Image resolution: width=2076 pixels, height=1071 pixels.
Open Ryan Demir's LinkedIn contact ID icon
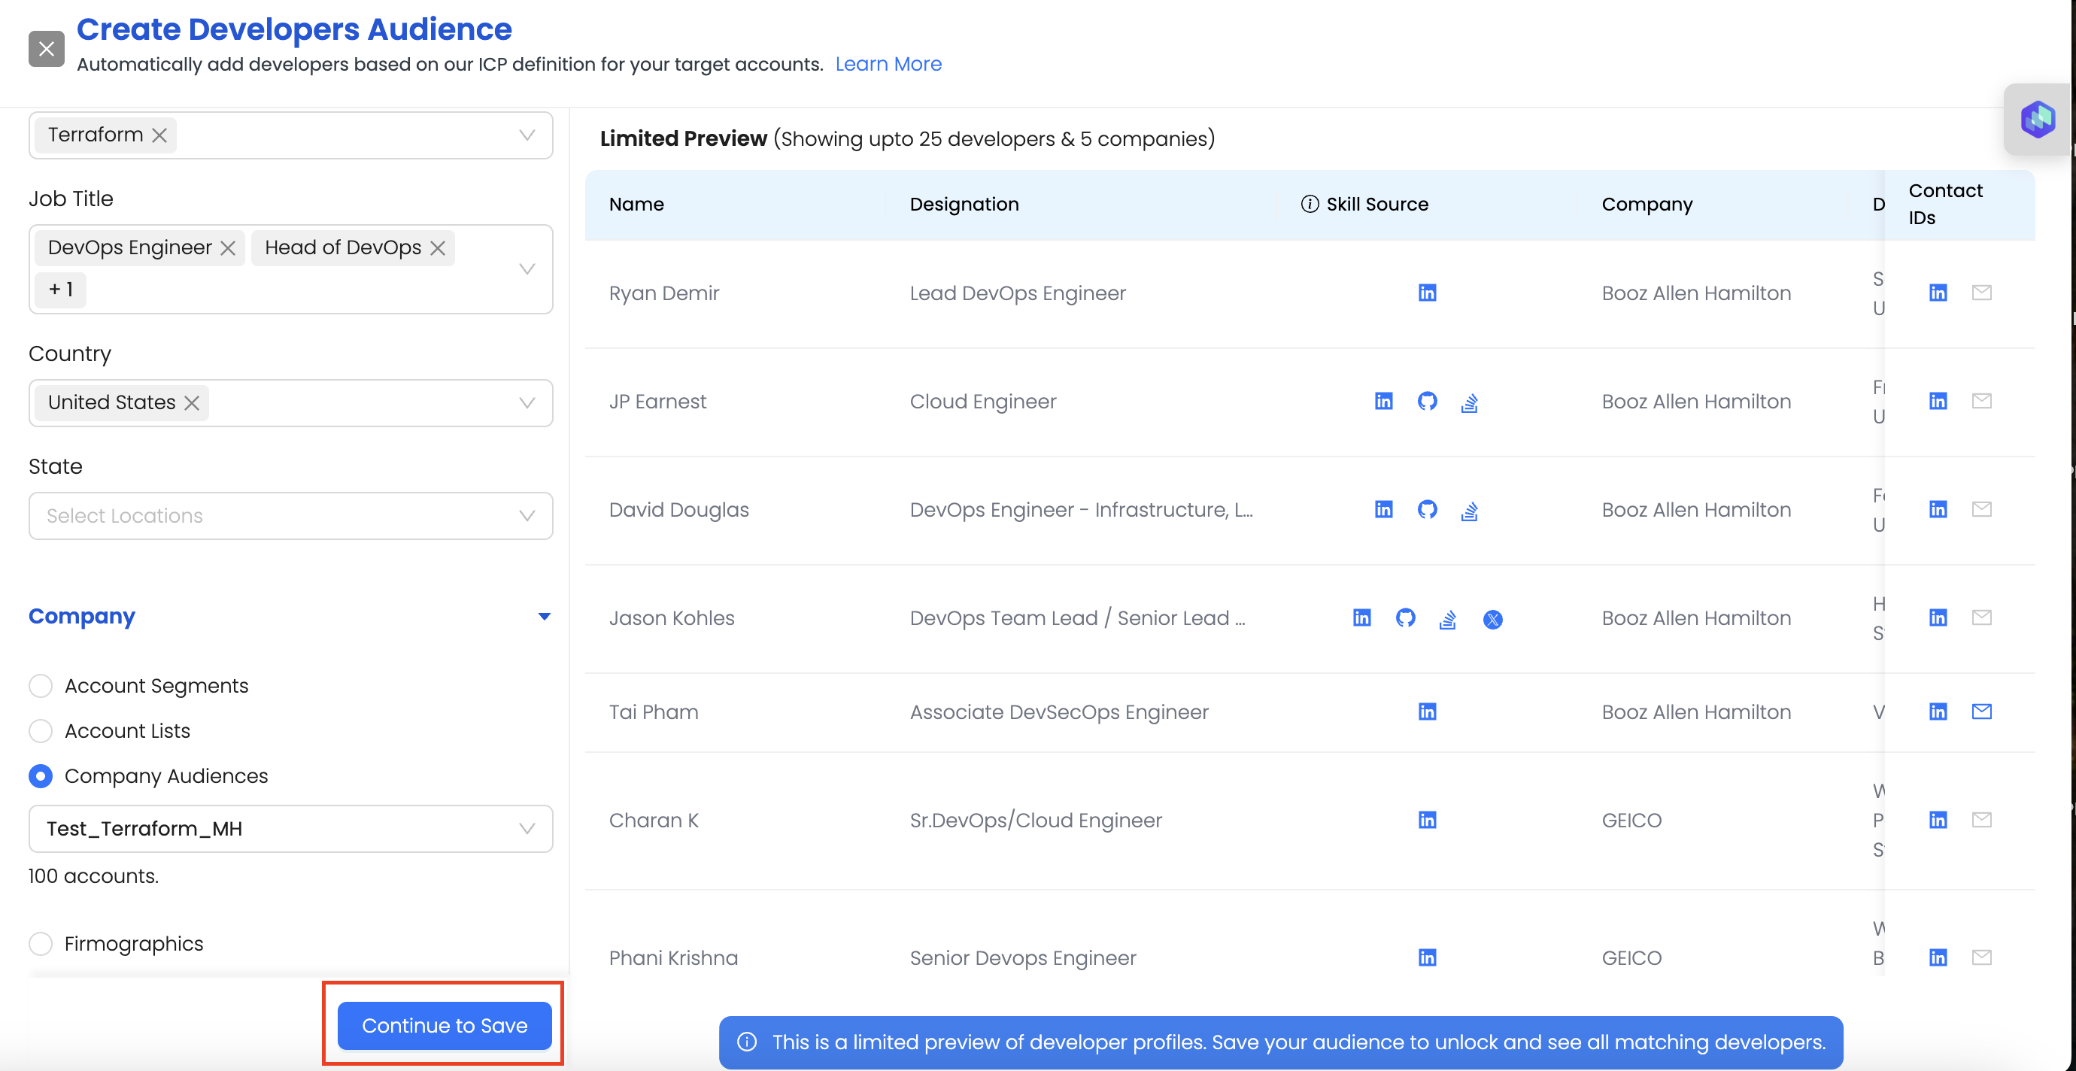[1938, 293]
